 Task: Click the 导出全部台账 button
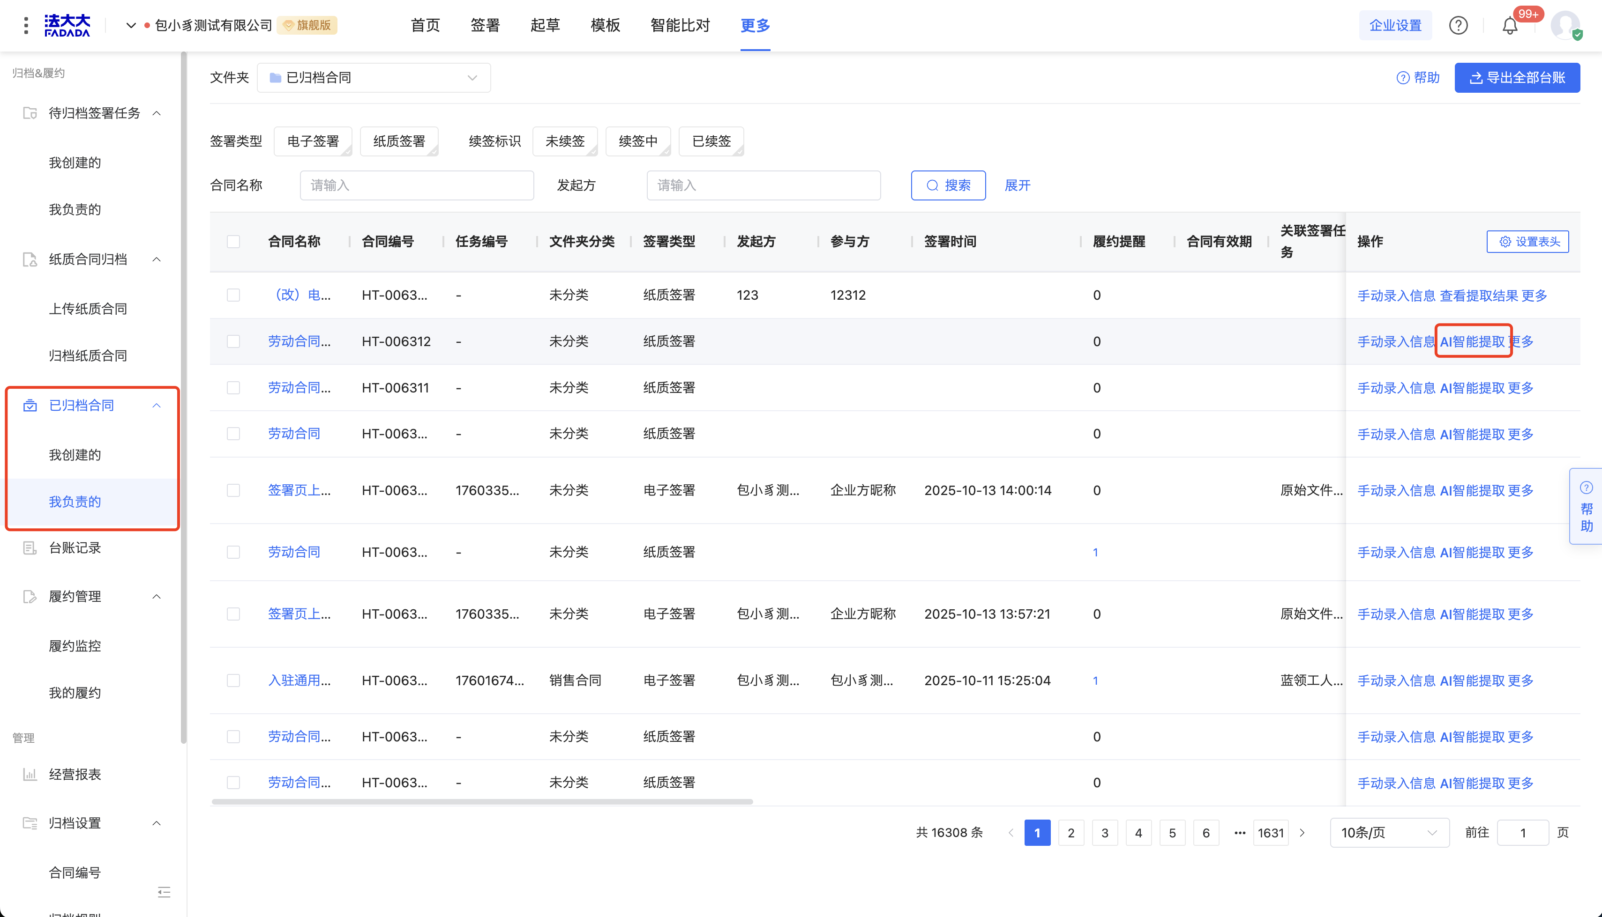pyautogui.click(x=1517, y=77)
